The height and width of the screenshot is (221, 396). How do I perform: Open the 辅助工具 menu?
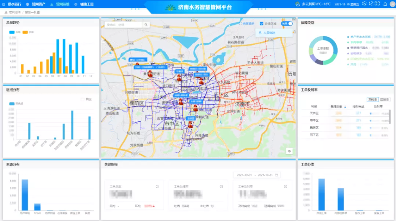(87, 4)
